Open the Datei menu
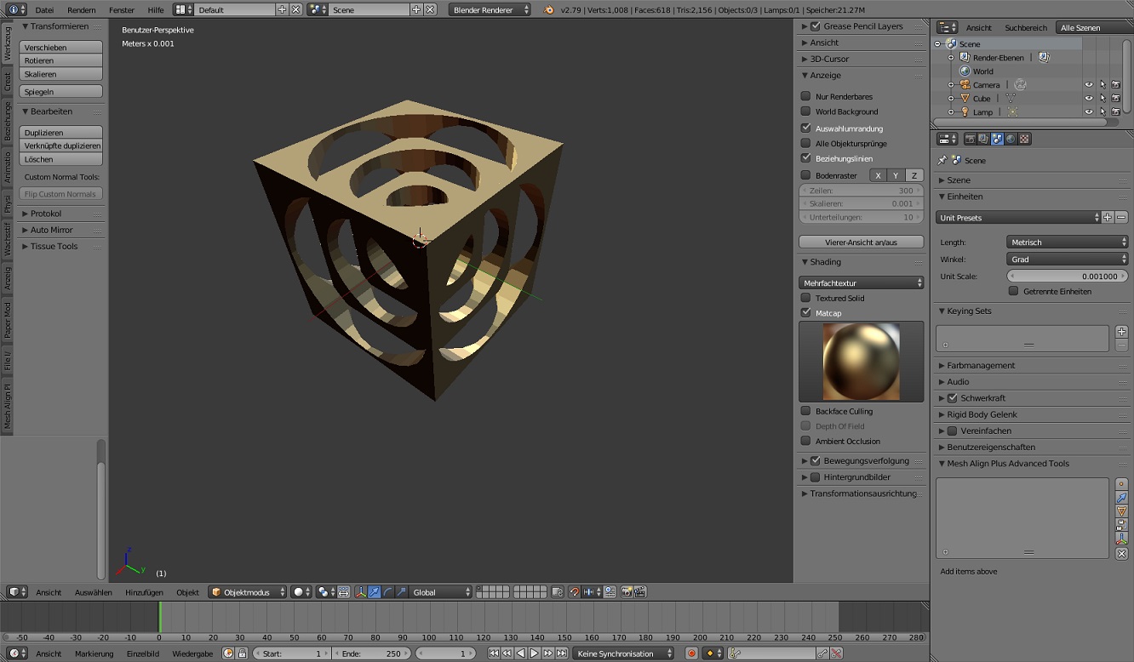The width and height of the screenshot is (1134, 662). tap(44, 9)
